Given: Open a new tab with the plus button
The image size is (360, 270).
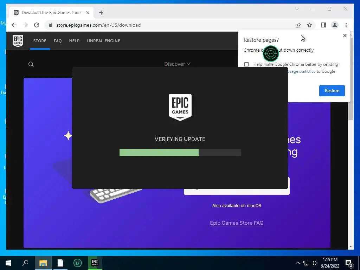Looking at the screenshot, I should [101, 13].
